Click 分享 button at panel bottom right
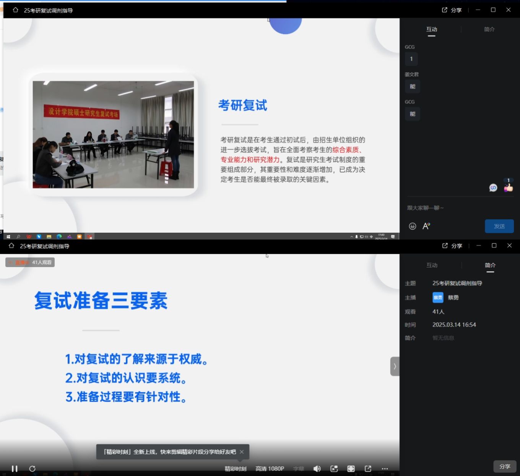Screen dimensions: 520x476 point(505,466)
